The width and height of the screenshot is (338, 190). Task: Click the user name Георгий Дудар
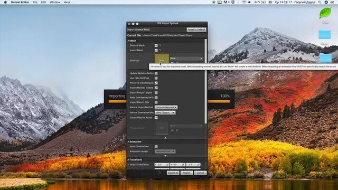[305, 2]
